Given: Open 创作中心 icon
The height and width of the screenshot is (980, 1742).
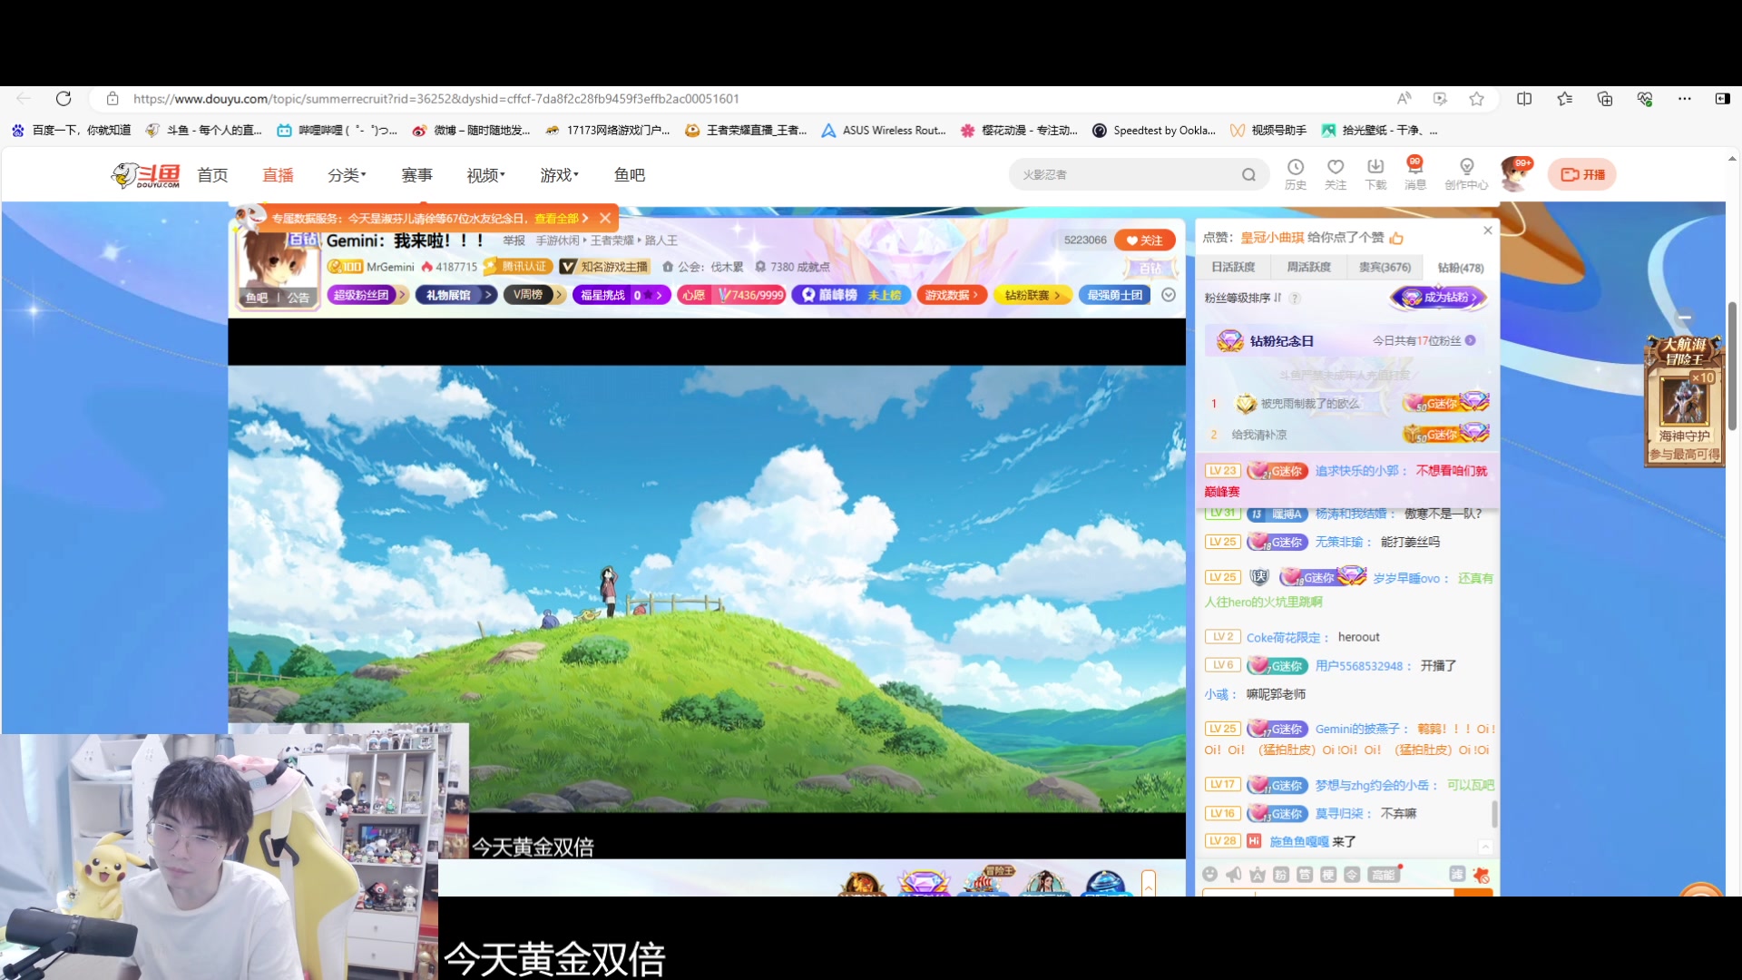Looking at the screenshot, I should (1466, 173).
